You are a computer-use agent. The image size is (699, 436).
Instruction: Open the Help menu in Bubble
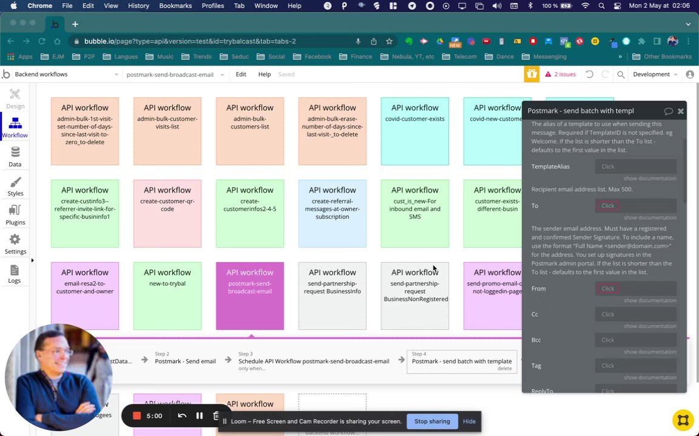[x=265, y=74]
